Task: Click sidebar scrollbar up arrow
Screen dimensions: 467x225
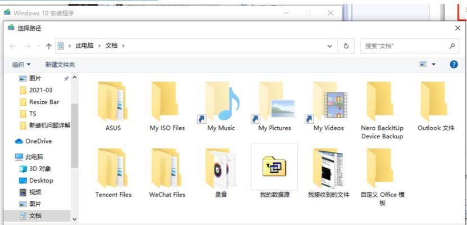Action: pos(74,78)
